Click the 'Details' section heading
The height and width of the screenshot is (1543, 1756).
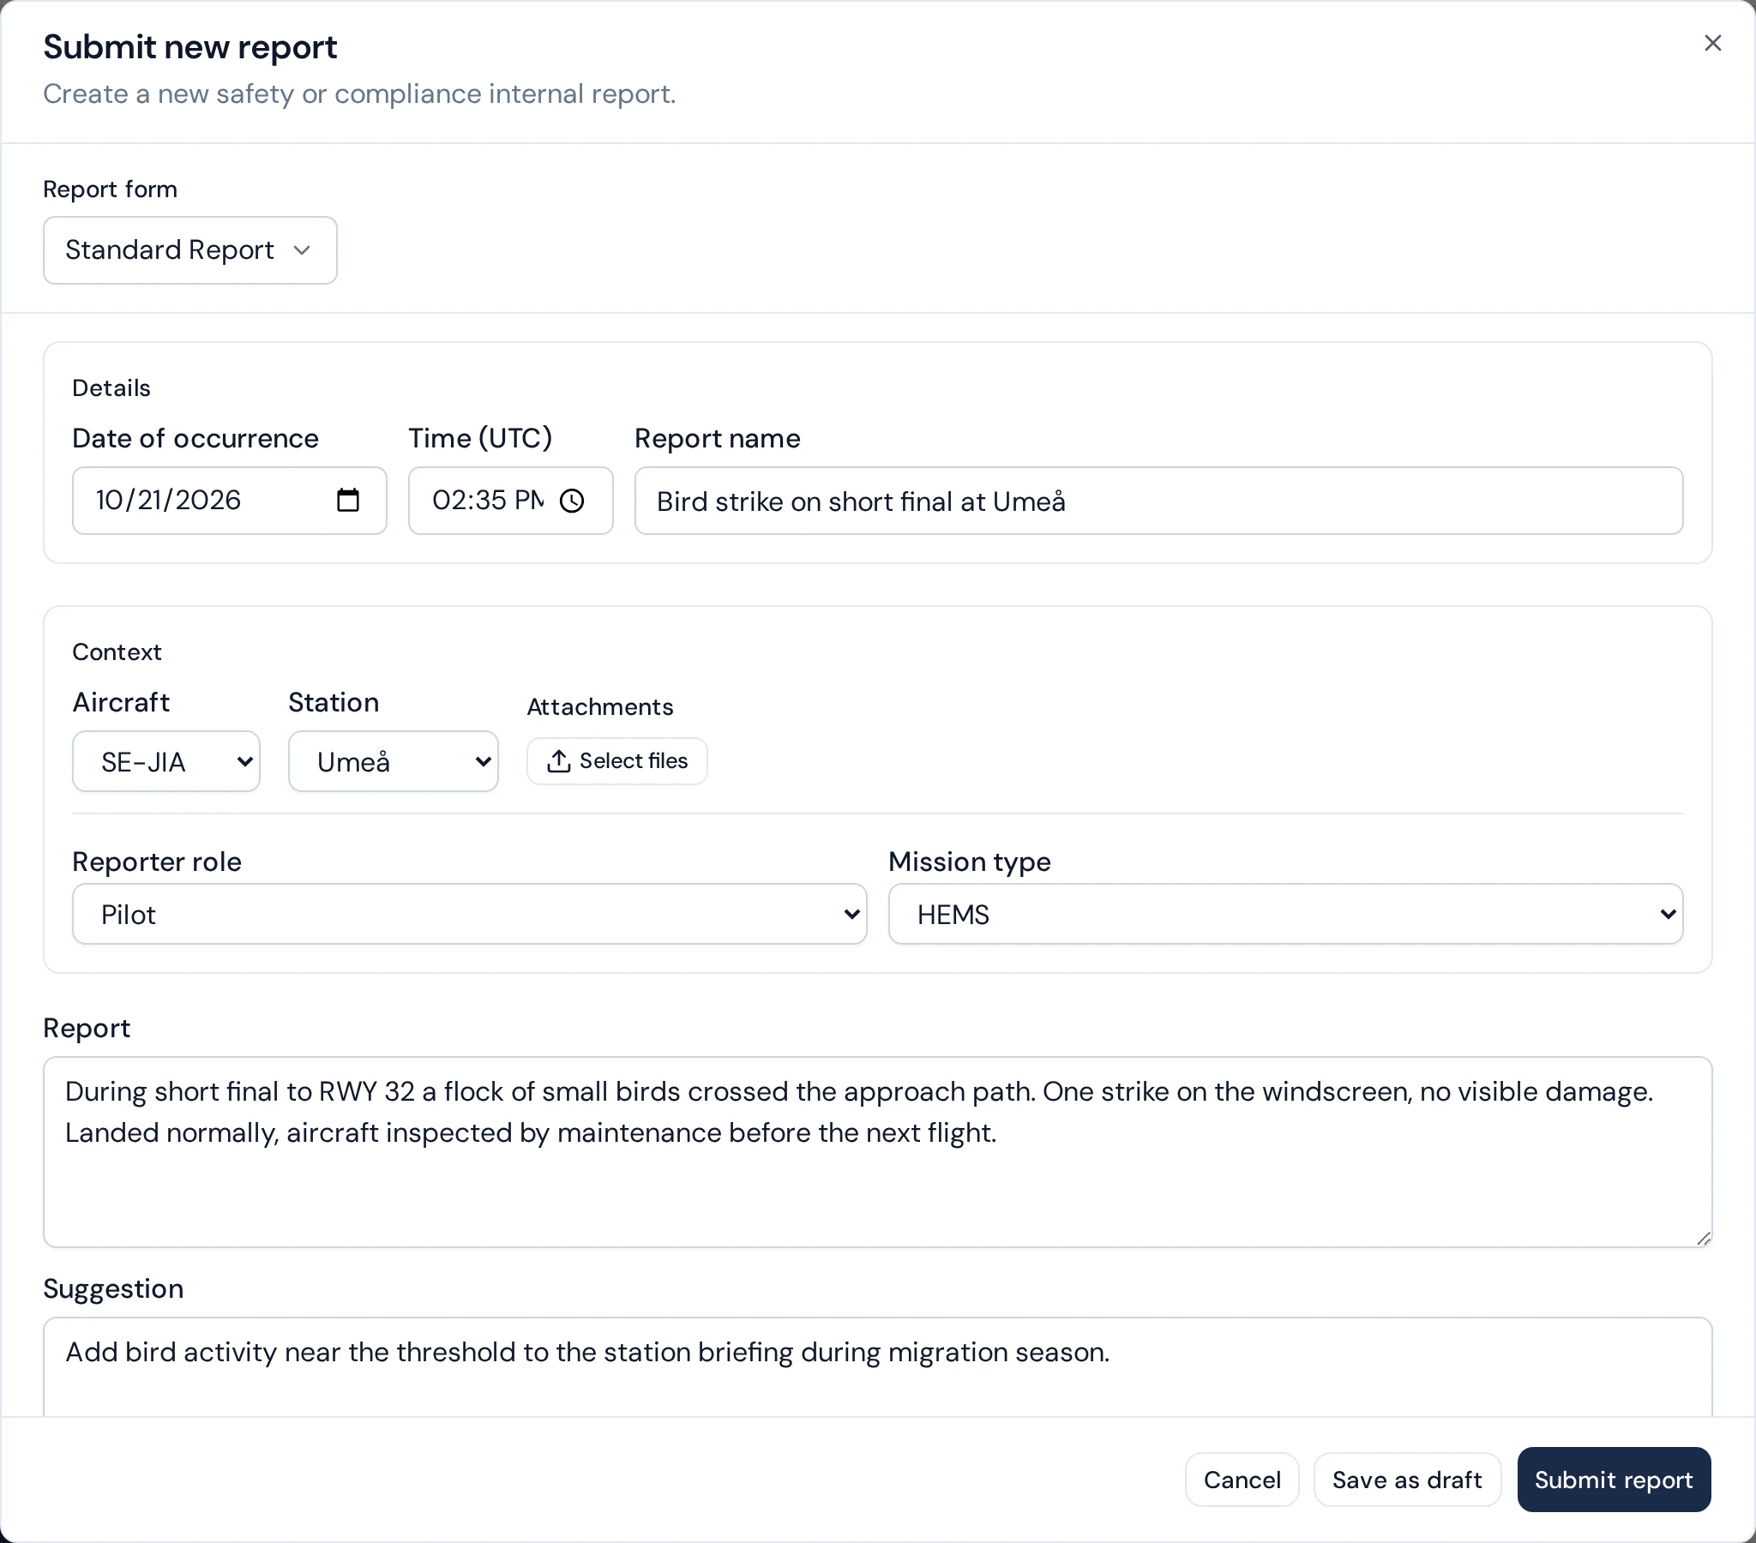pos(111,388)
